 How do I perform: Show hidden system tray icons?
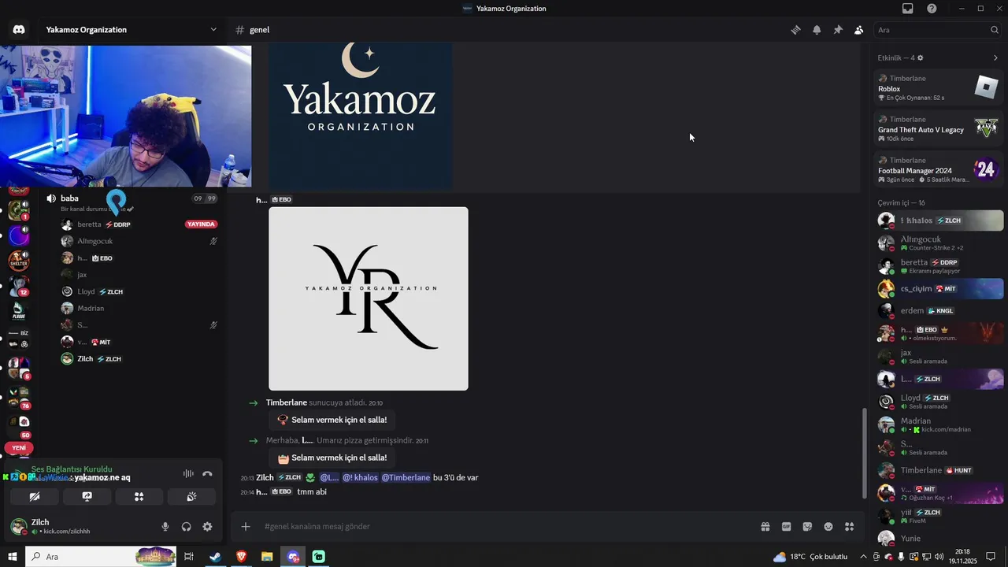pos(863,557)
